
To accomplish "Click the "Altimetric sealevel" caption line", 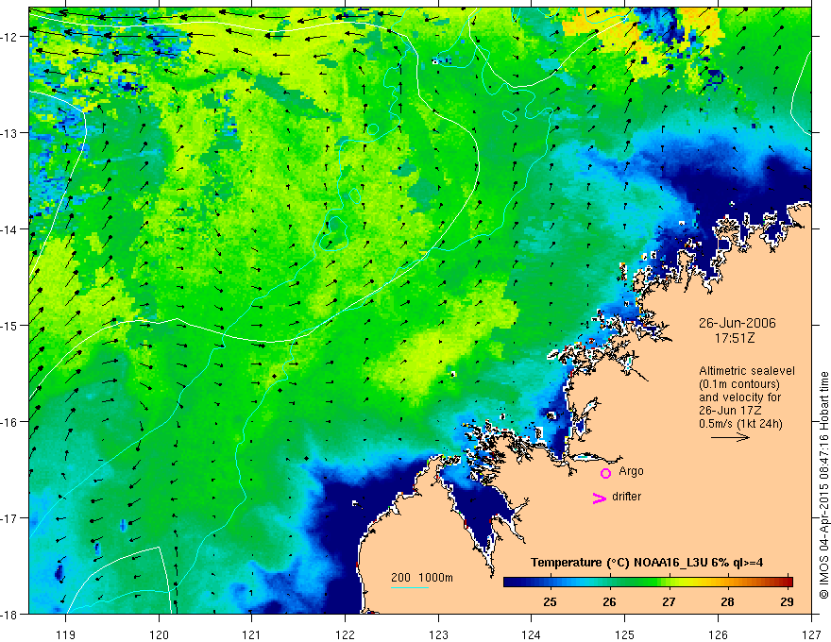I will tap(747, 371).
